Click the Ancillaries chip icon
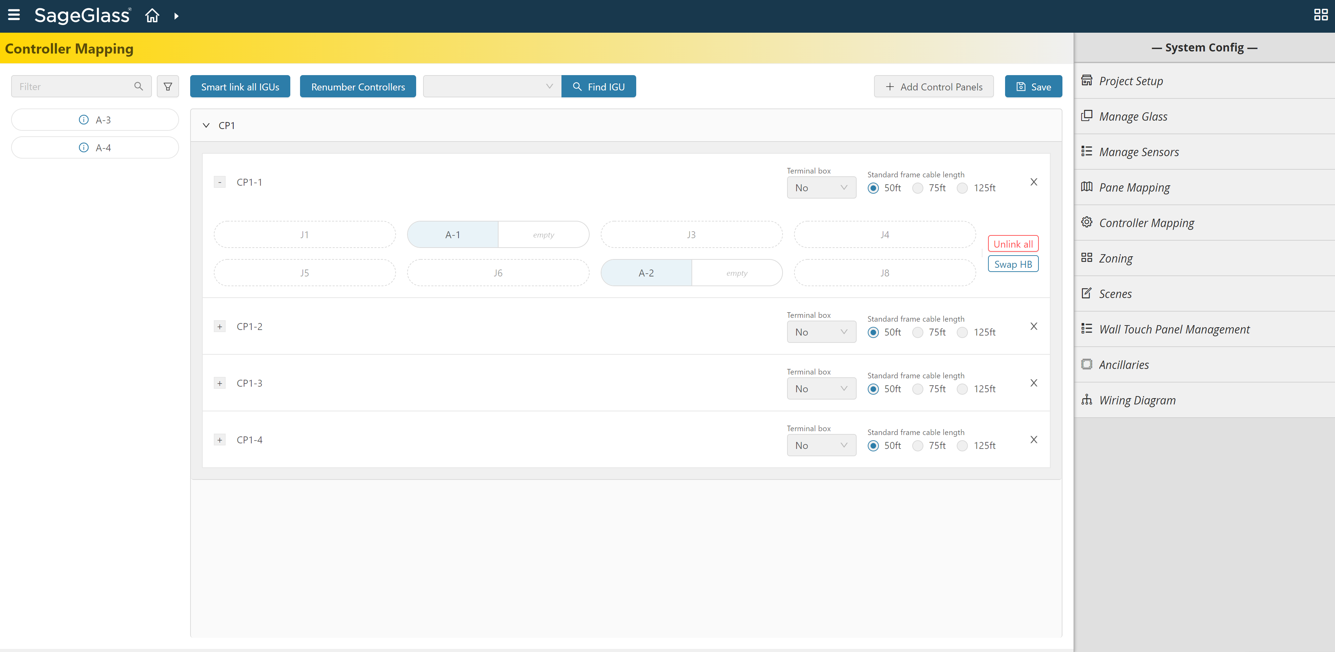The height and width of the screenshot is (652, 1335). pos(1087,364)
